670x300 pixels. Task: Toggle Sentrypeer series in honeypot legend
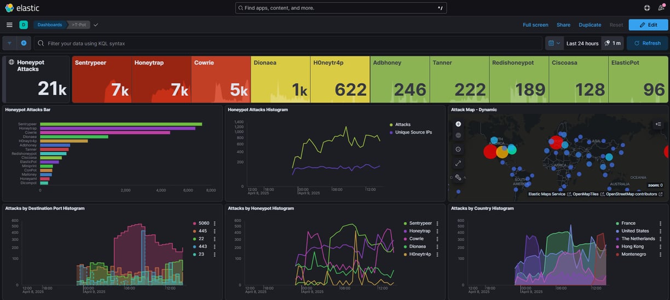[420, 223]
